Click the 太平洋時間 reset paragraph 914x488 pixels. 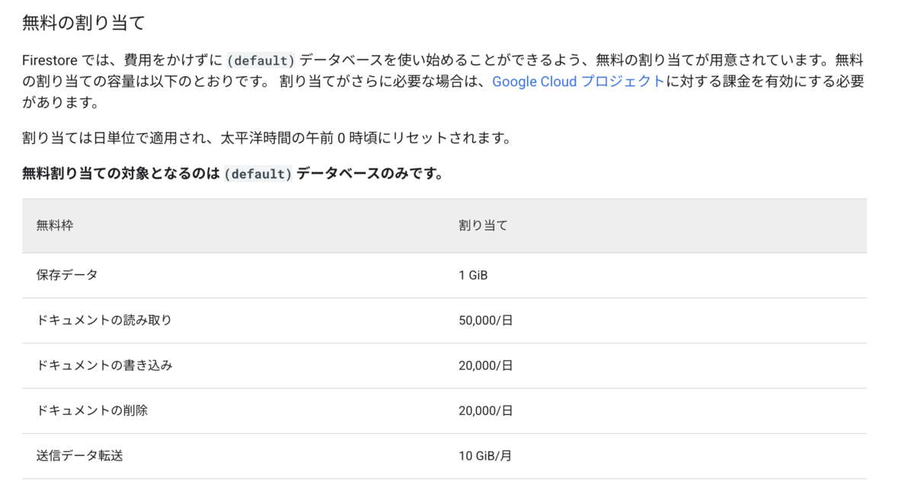pyautogui.click(x=266, y=139)
